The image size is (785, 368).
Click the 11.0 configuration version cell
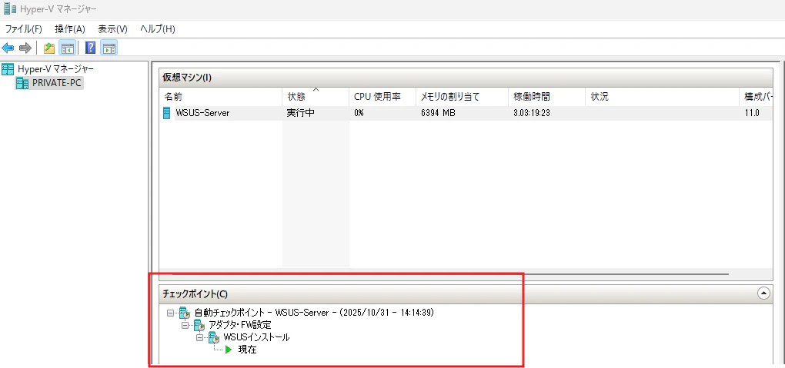pyautogui.click(x=752, y=113)
